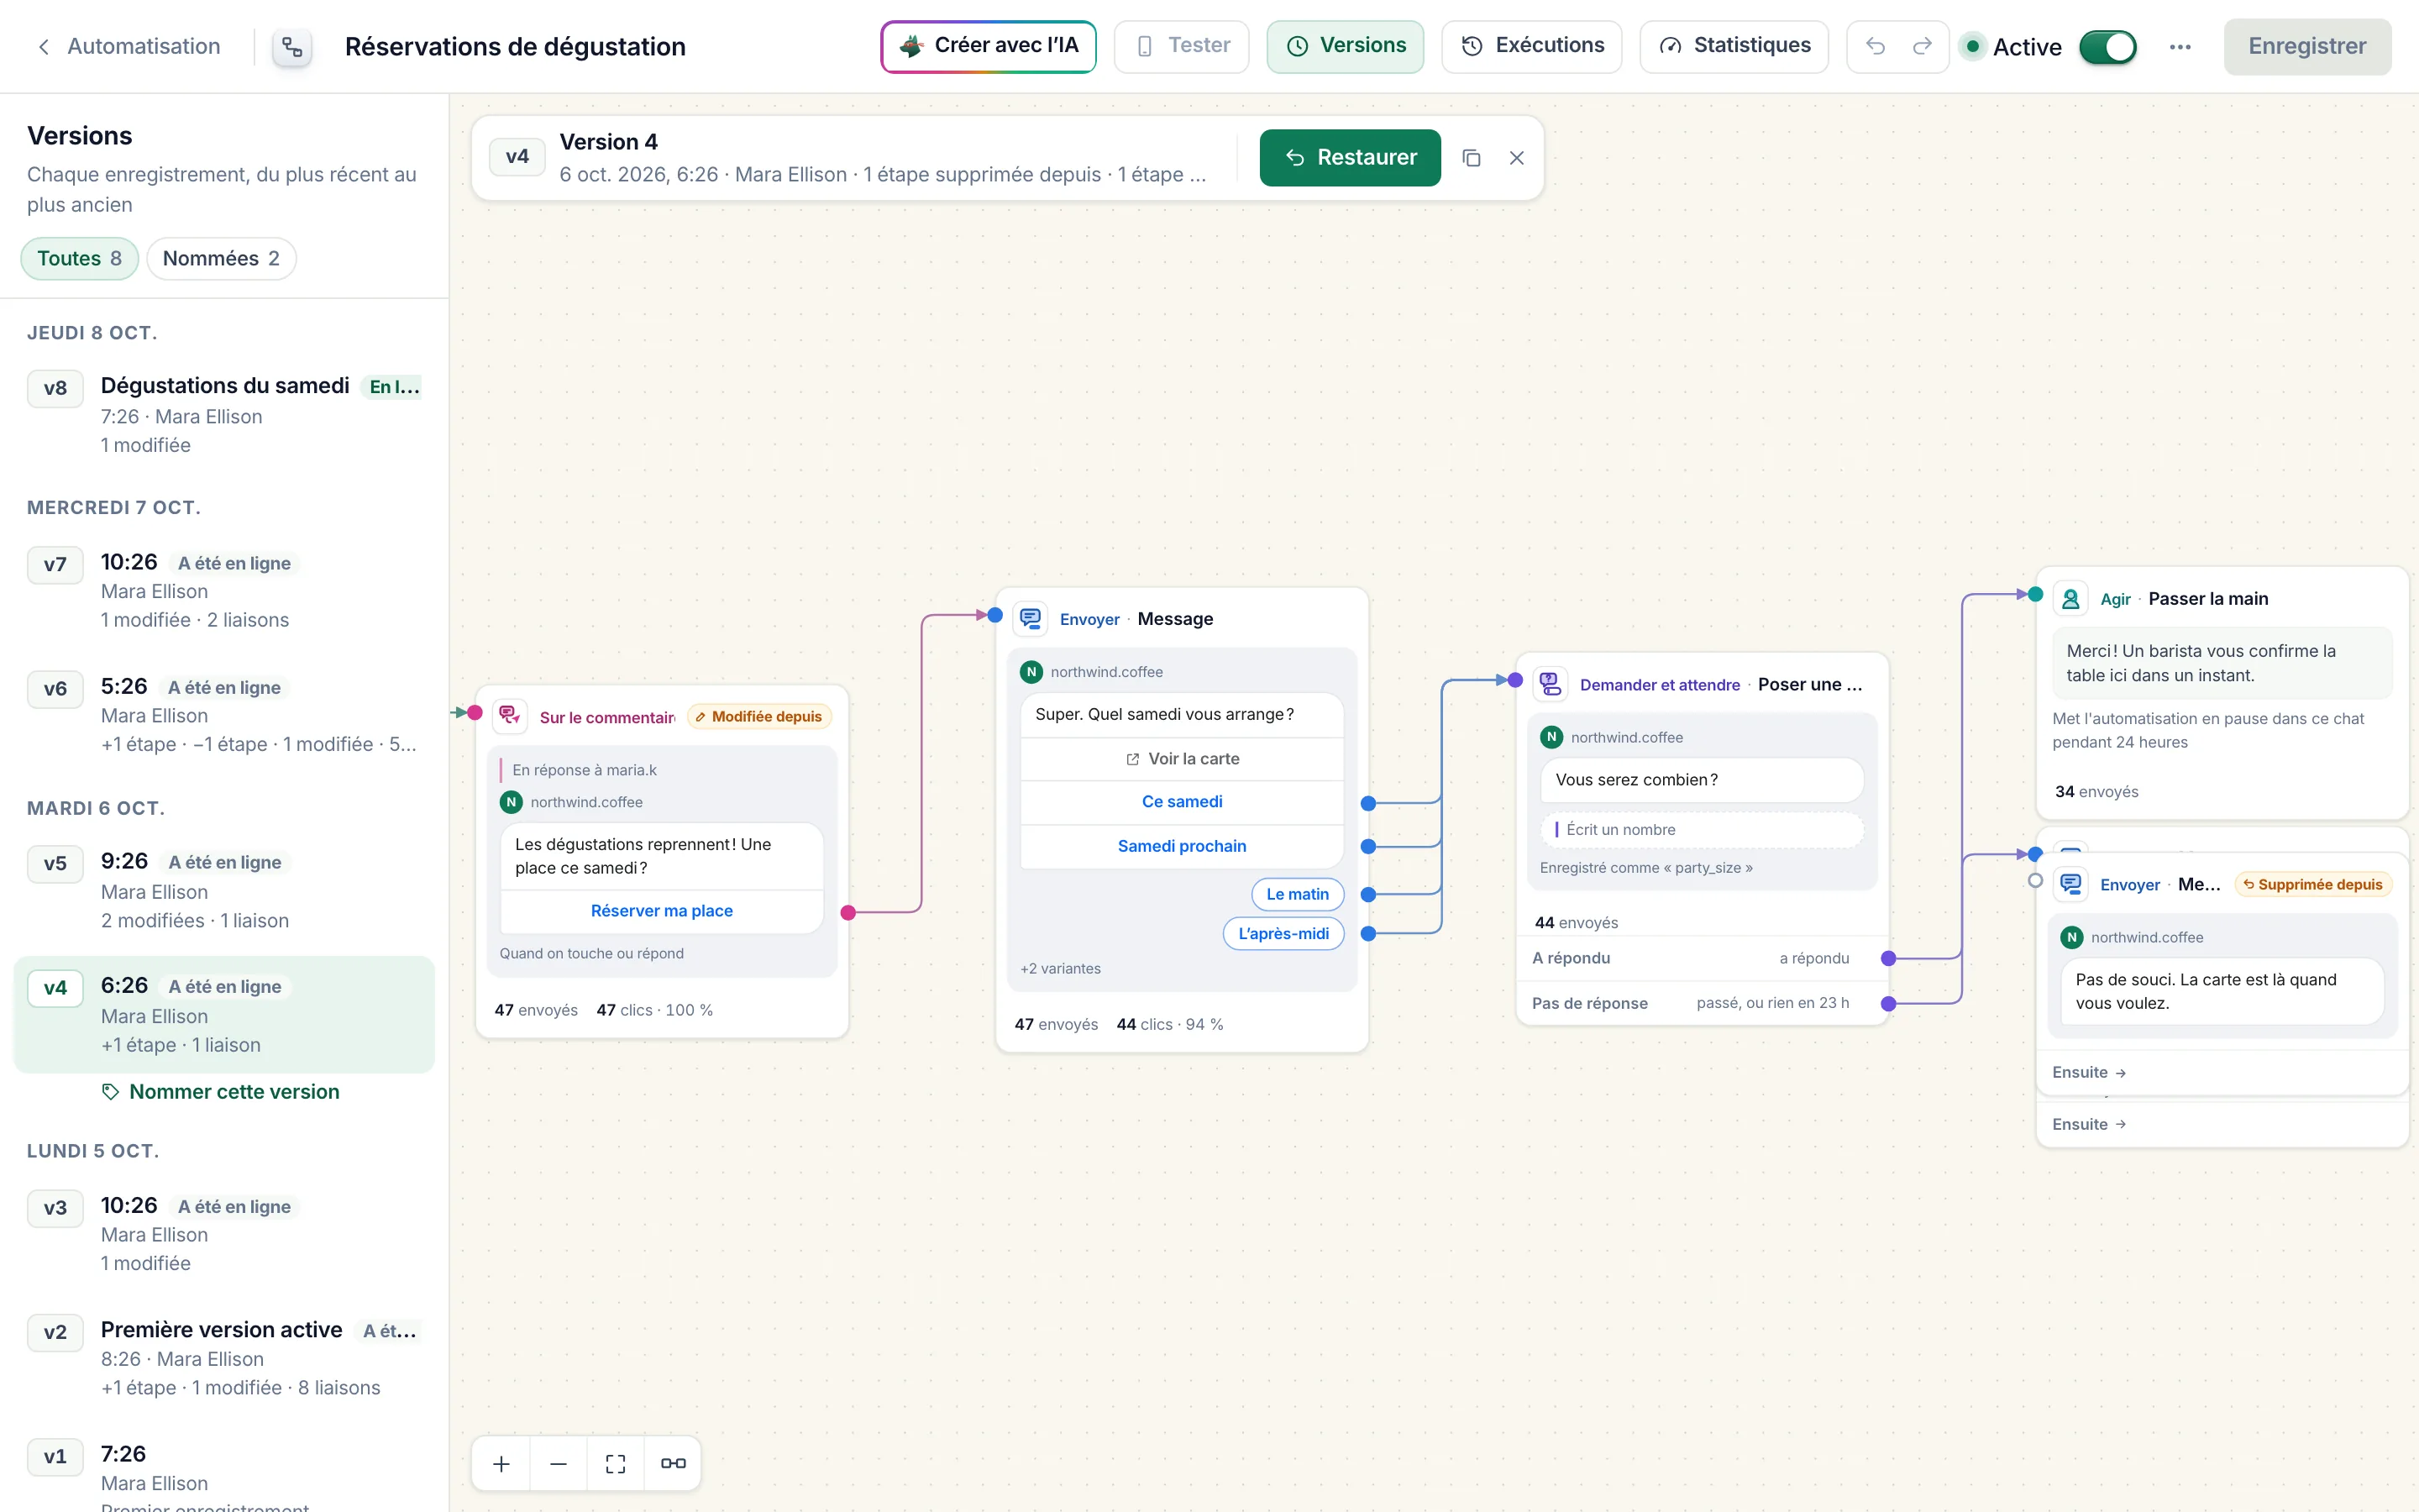This screenshot has height=1512, width=2419.
Task: Click the flow structure icon beside Automatisation
Action: [292, 47]
